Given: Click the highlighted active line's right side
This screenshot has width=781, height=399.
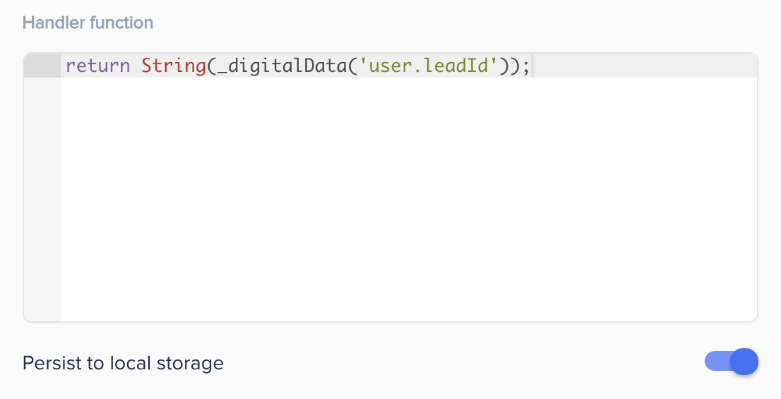Looking at the screenshot, I should pos(645,66).
